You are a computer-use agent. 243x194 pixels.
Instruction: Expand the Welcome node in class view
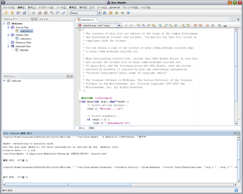point(4,81)
